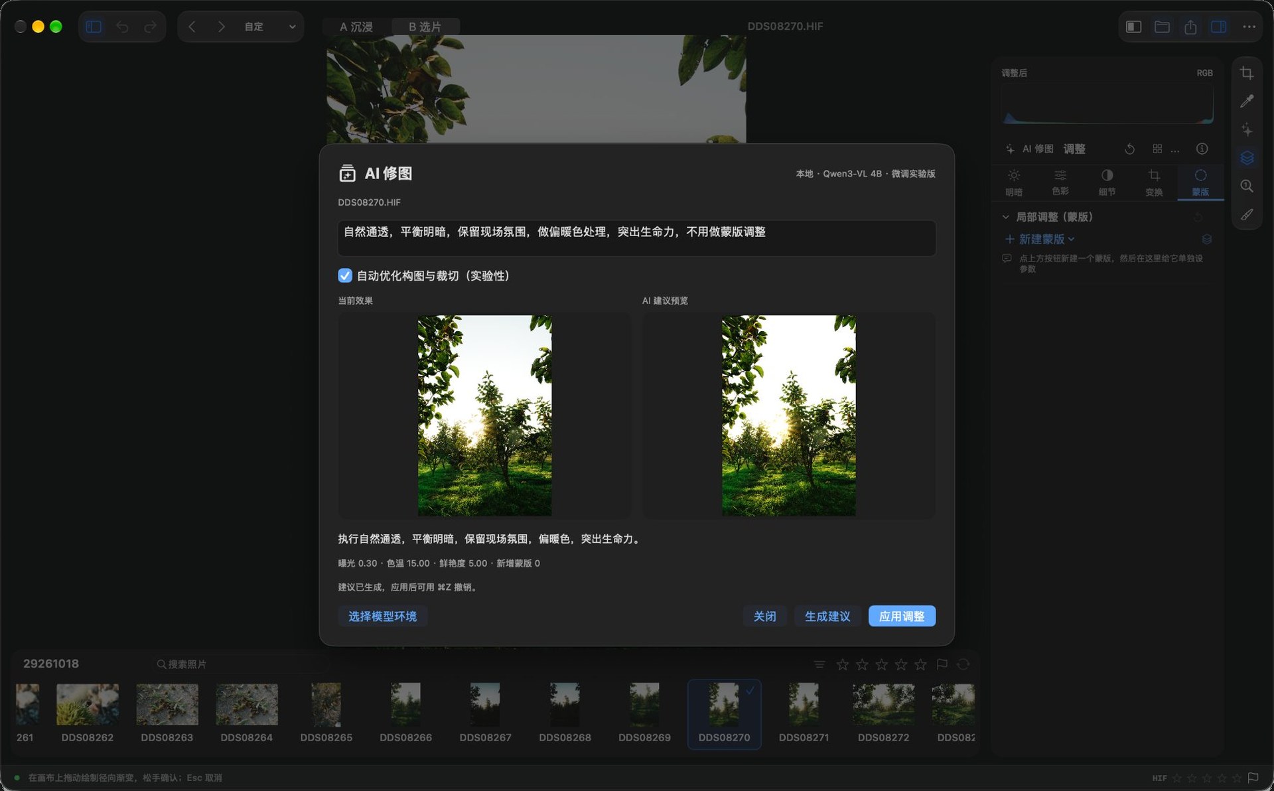Toggle the left sidebar panel icon
The height and width of the screenshot is (791, 1274).
click(x=94, y=27)
